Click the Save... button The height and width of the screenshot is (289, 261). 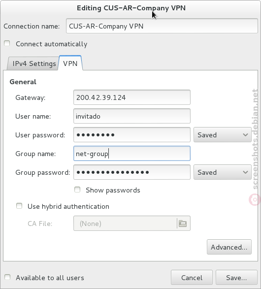(236, 278)
